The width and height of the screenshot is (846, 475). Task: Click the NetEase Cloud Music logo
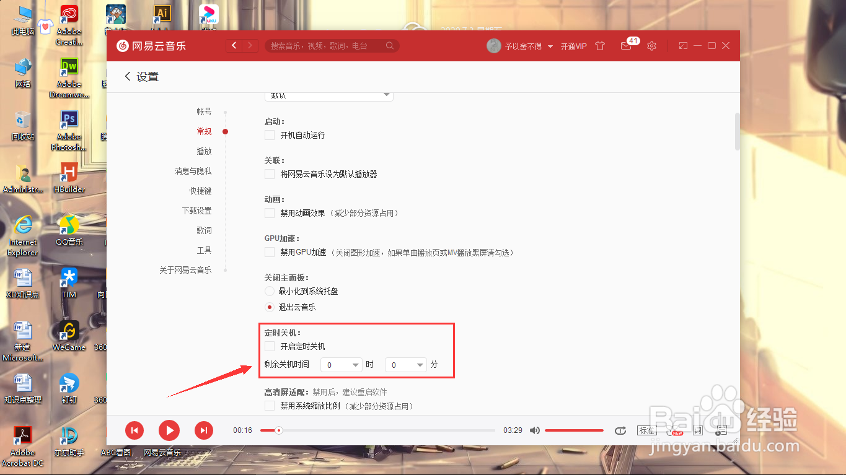coord(151,46)
